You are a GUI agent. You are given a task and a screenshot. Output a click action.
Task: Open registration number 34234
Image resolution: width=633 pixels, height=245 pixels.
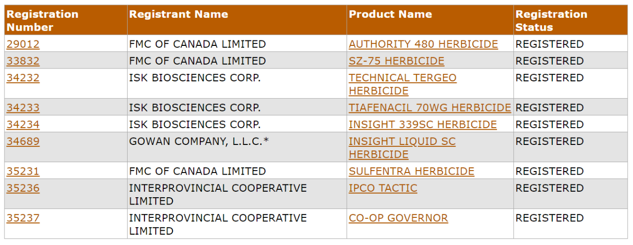tap(23, 124)
